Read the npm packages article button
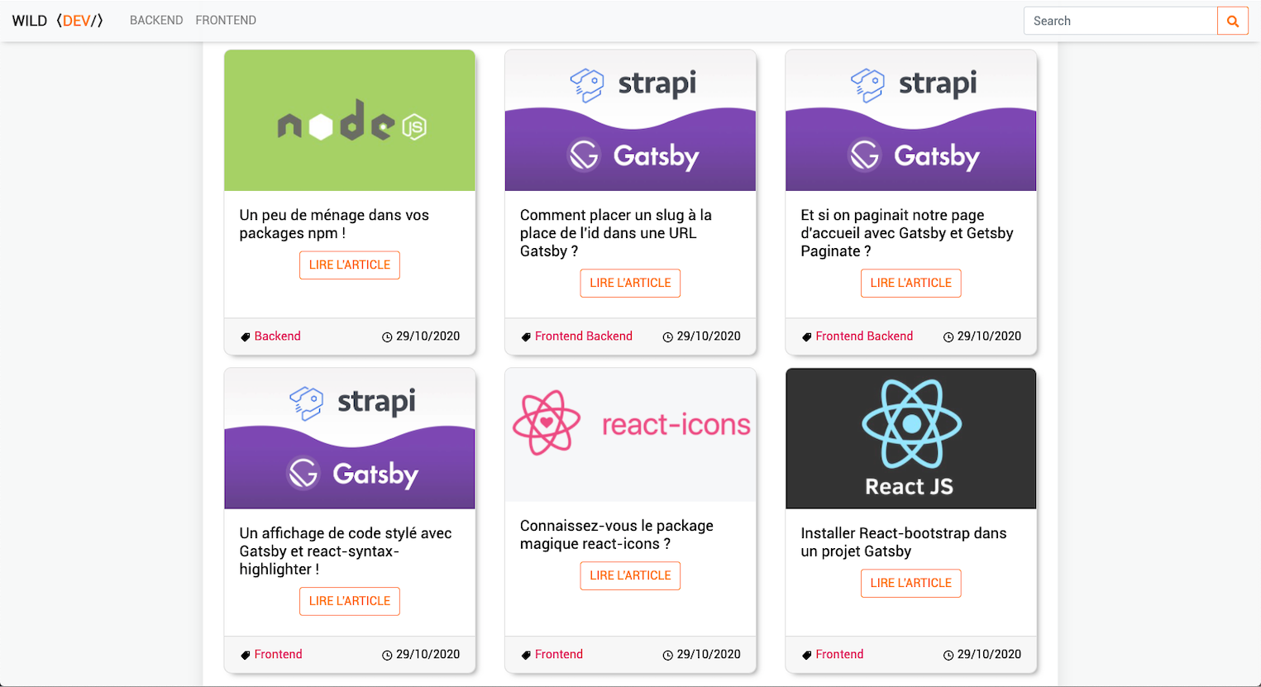 (x=350, y=265)
